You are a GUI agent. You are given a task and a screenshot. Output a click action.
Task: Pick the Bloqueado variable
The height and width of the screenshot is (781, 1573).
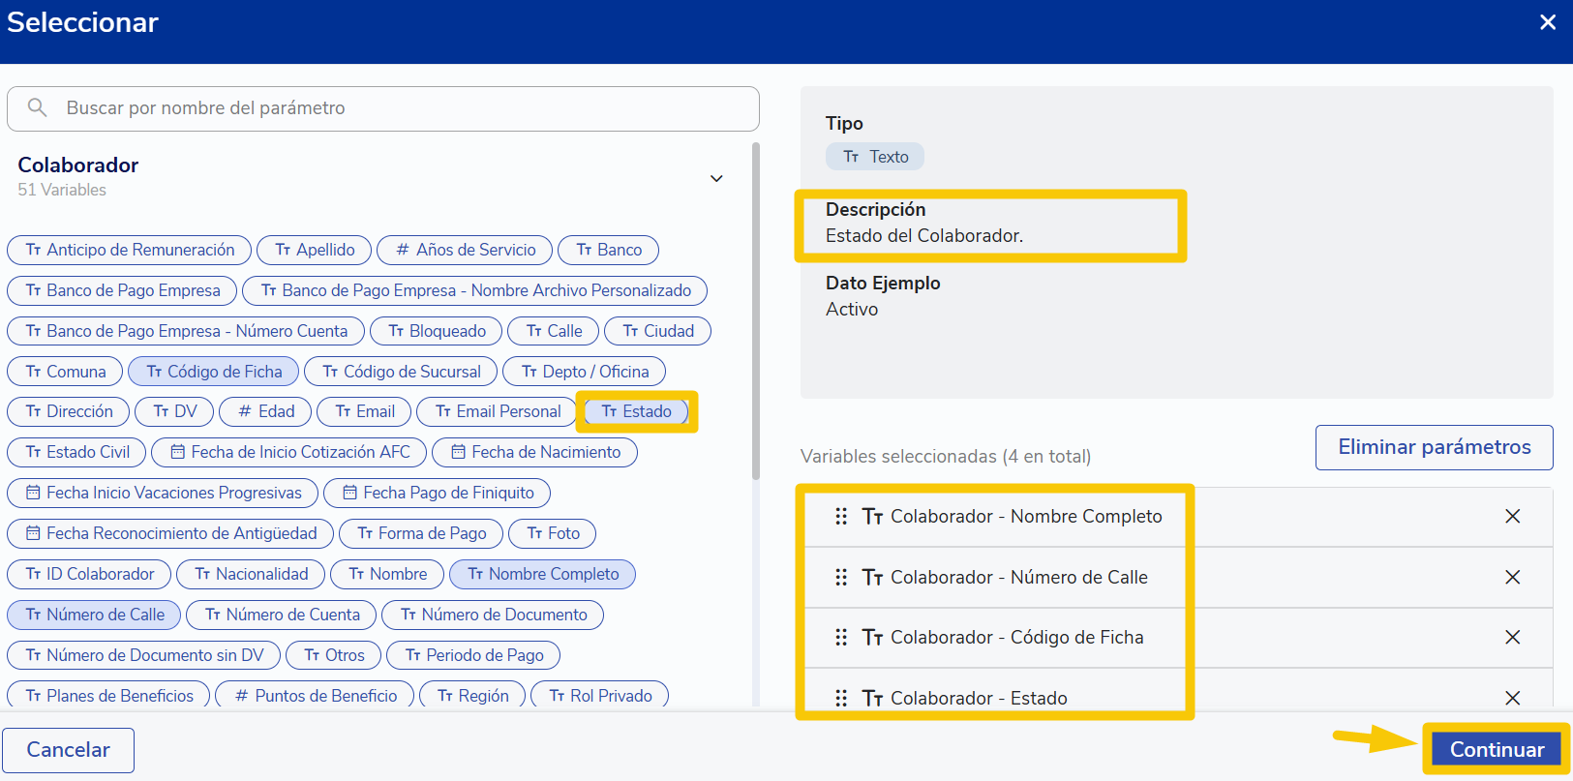coord(437,331)
